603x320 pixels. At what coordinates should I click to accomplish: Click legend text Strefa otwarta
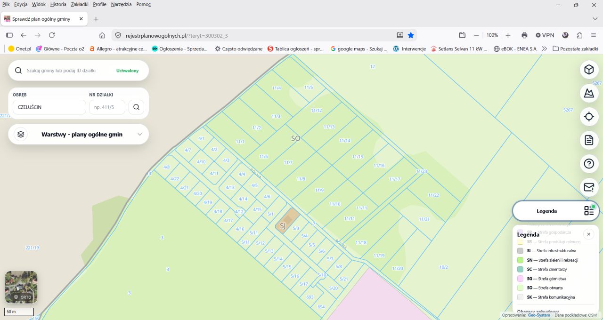coord(550,288)
